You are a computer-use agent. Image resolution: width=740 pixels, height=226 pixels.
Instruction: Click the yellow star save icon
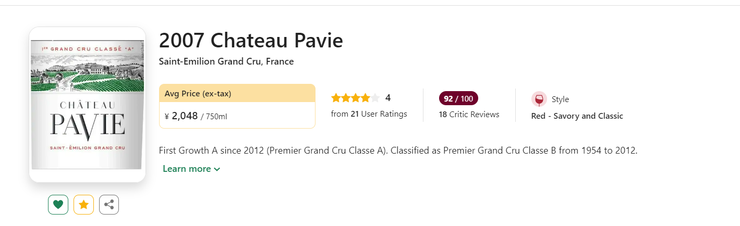pos(83,205)
